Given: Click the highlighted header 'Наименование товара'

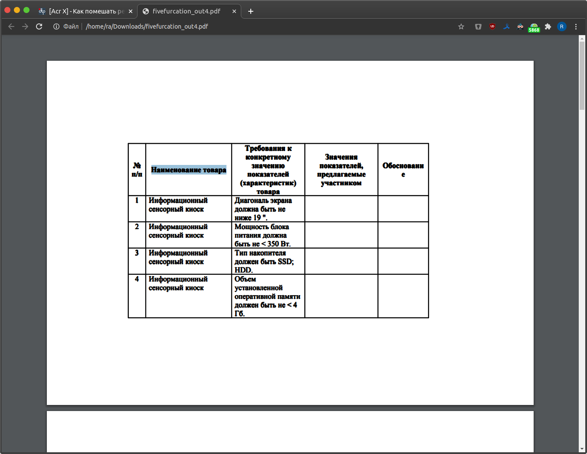Looking at the screenshot, I should tap(189, 170).
